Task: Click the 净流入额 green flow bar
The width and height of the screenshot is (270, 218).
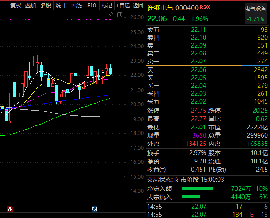Action: point(197,189)
